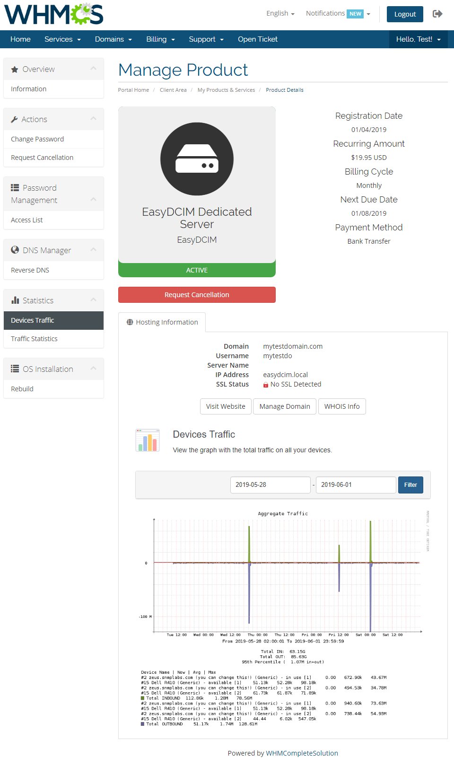
Task: Click the red SSL padlock icon
Action: [266, 385]
